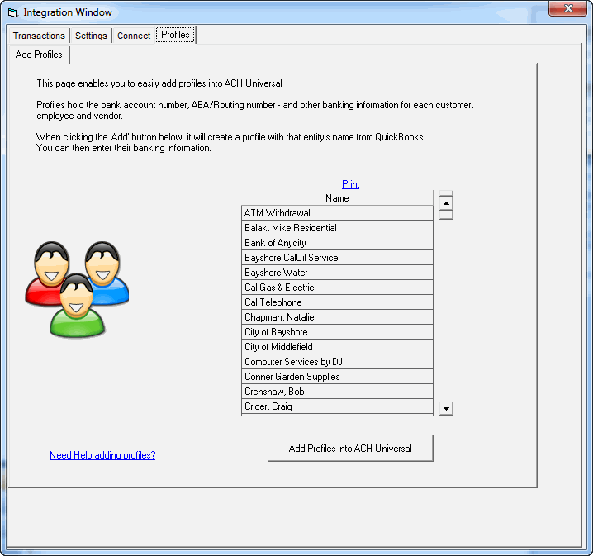The width and height of the screenshot is (593, 556).
Task: Click the scrollbar thumb below the up arrow
Action: pos(446,215)
